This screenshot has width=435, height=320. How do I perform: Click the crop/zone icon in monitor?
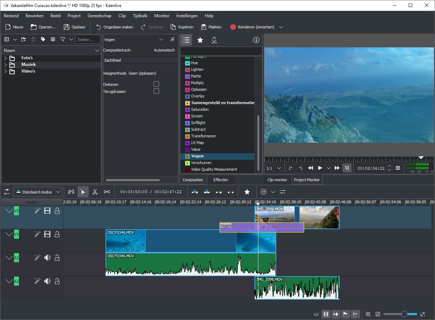pyautogui.click(x=347, y=168)
